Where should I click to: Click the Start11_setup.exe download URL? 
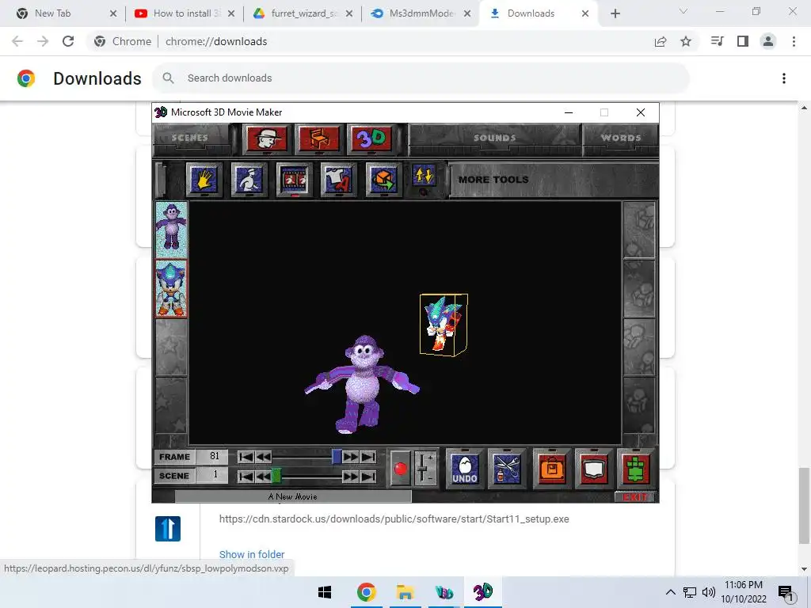(394, 519)
